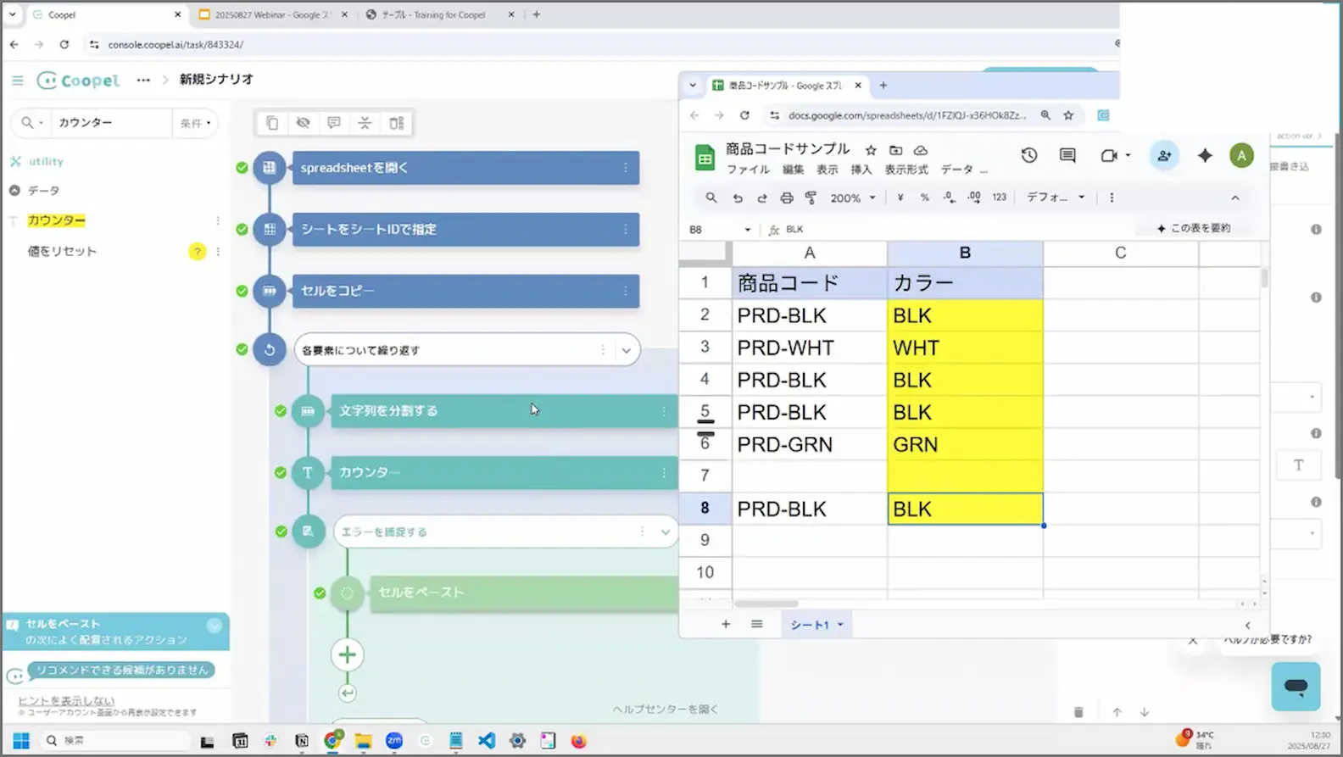1343x757 pixels.
Task: Click the カウンター search input field
Action: click(x=112, y=123)
